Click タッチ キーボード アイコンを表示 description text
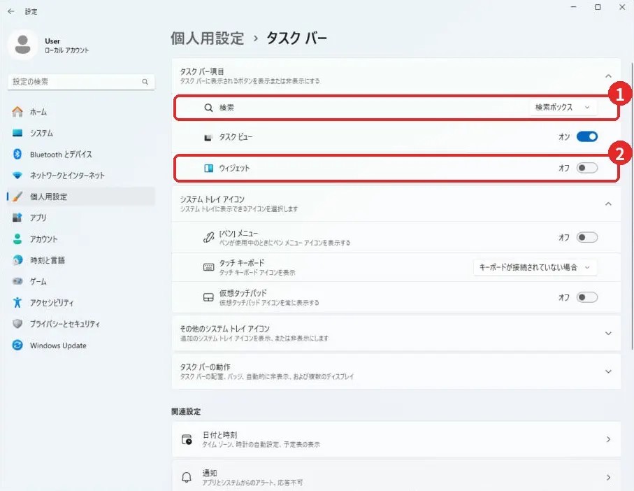634x491 pixels. 257,273
